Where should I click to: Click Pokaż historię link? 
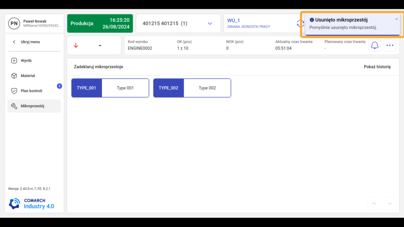[x=377, y=67]
